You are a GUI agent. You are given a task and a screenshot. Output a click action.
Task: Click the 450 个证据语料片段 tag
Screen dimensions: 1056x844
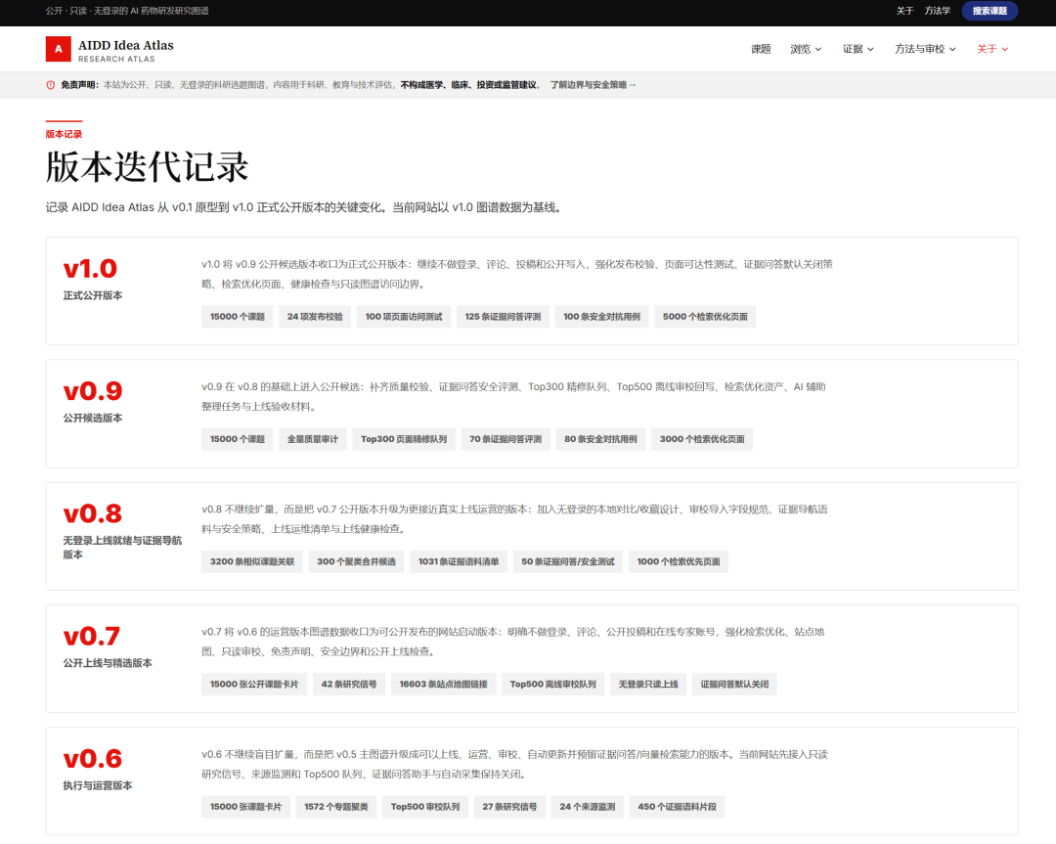[x=677, y=807]
